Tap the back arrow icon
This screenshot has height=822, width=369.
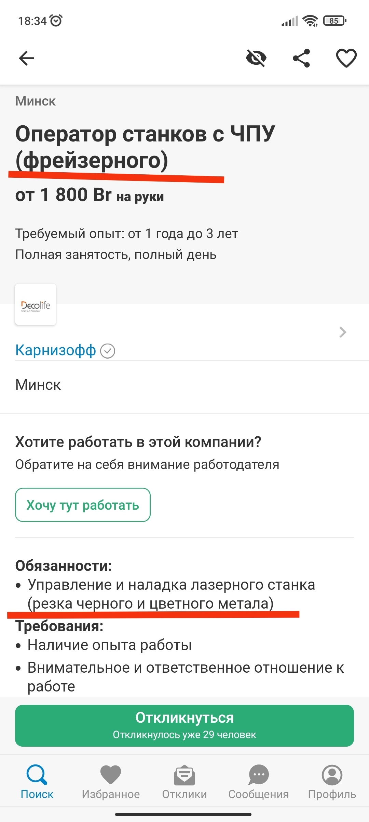(26, 58)
